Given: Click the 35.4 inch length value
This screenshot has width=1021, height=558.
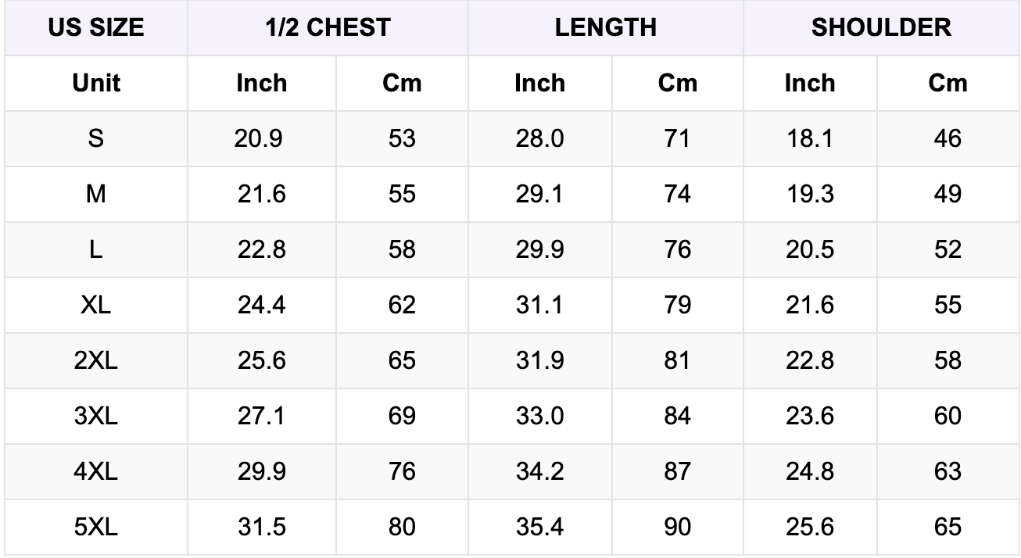Looking at the screenshot, I should coord(539,528).
